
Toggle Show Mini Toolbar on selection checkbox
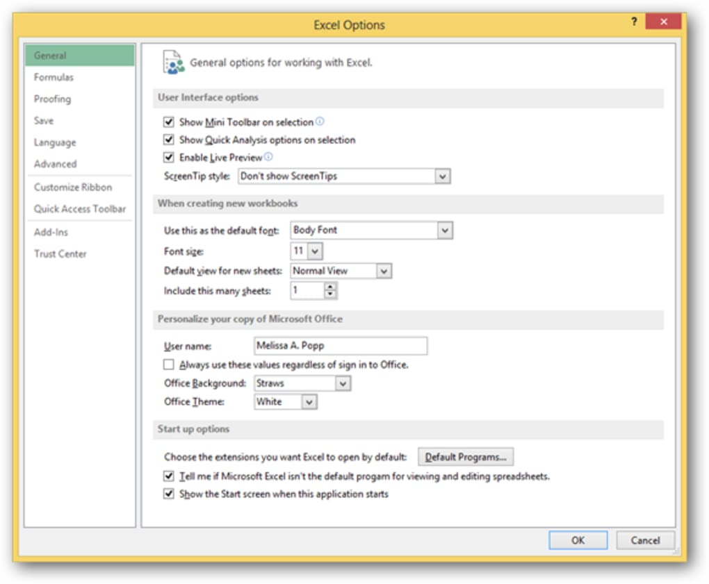tap(169, 122)
